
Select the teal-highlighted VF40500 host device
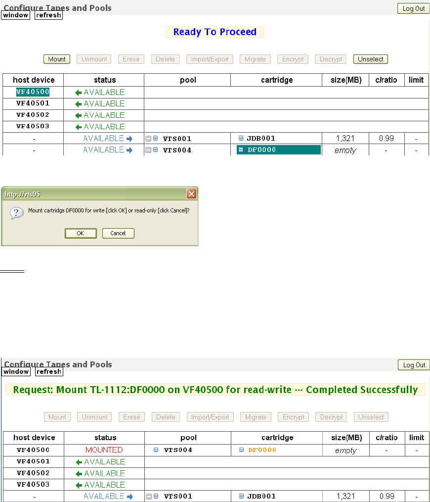coord(33,92)
